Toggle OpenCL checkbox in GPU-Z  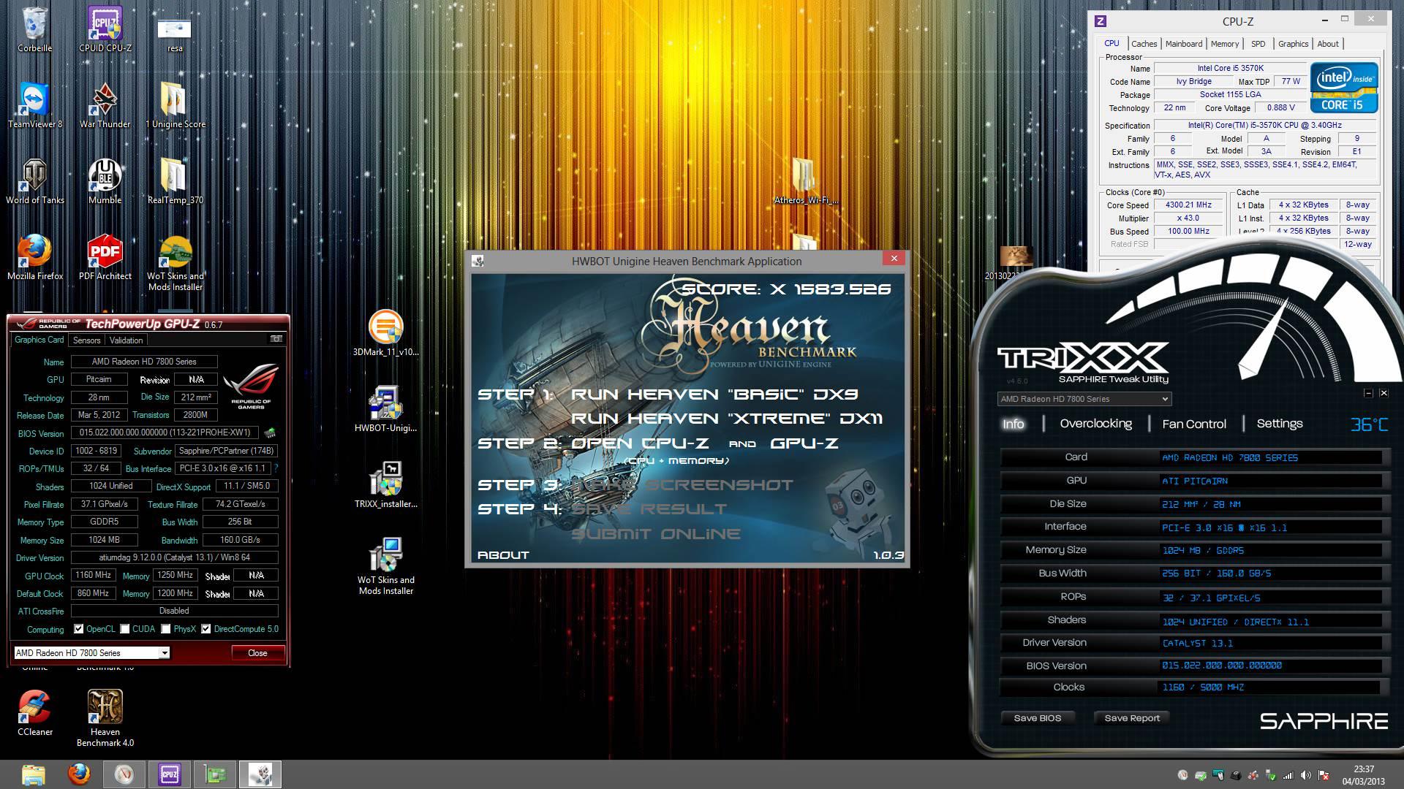click(x=78, y=629)
